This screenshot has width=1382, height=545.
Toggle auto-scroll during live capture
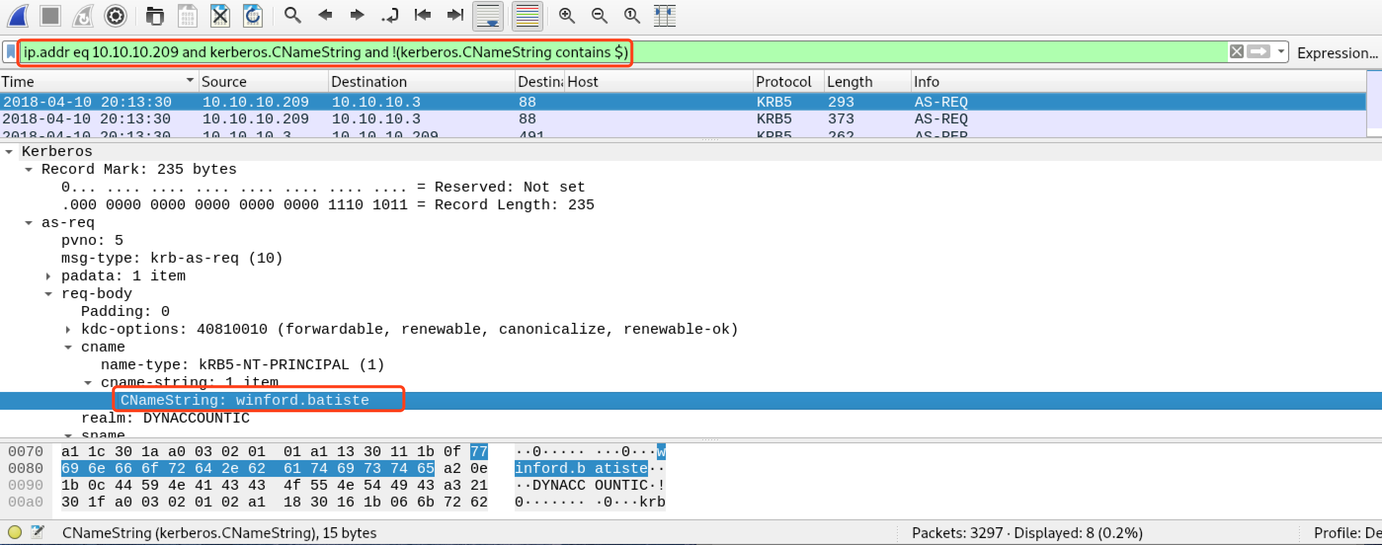pos(488,16)
